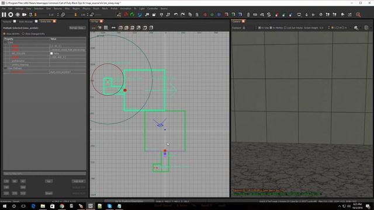The image size is (374, 210).
Task: Click the open folder icon
Action: (154, 15)
